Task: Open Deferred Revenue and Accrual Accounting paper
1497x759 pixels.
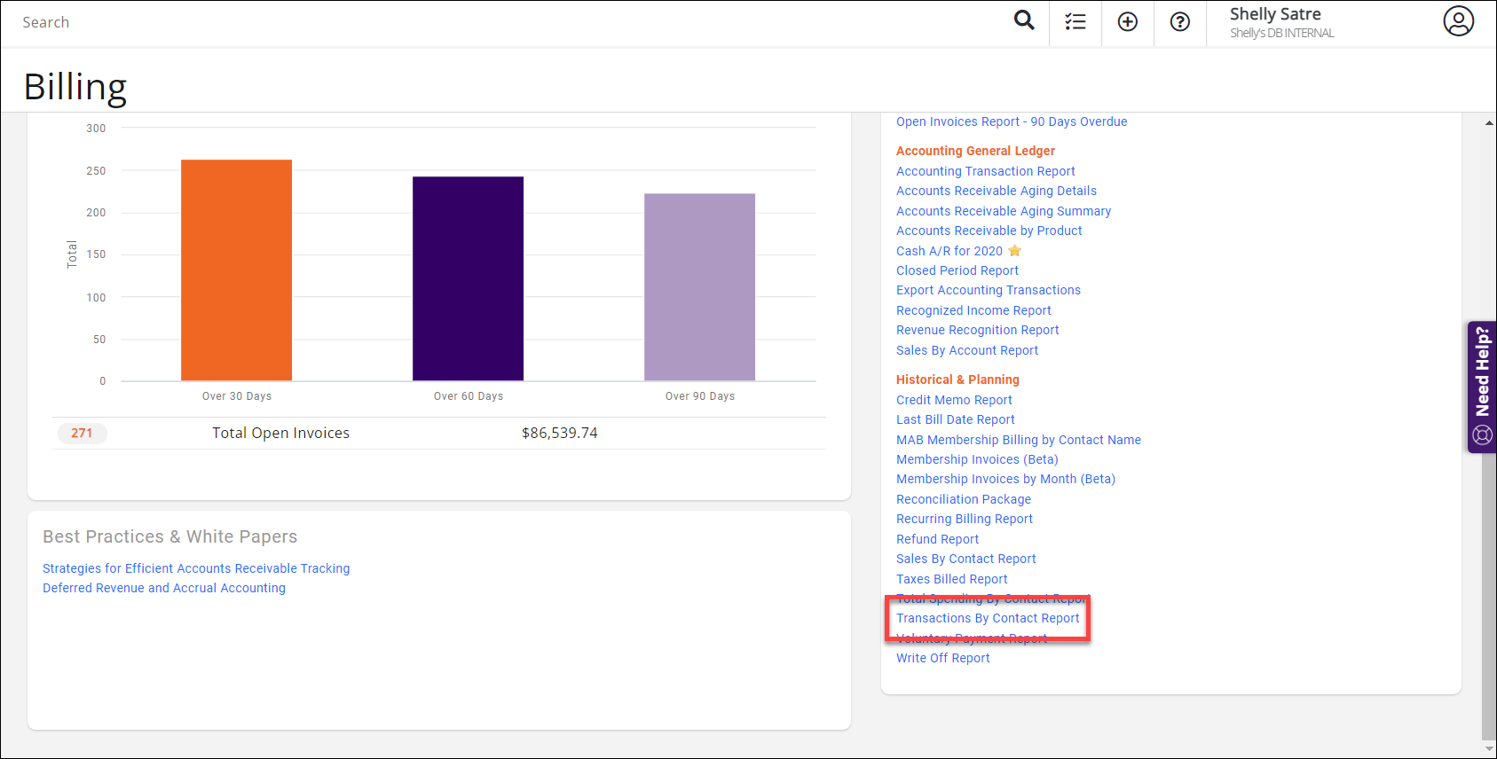Action: 164,588
